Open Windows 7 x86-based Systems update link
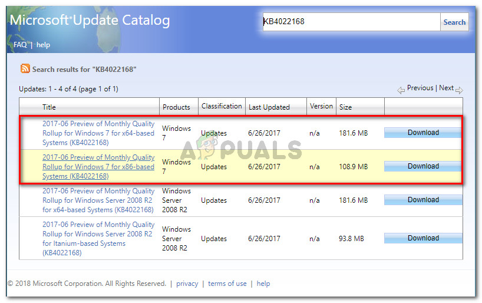The width and height of the screenshot is (482, 303). (98, 166)
